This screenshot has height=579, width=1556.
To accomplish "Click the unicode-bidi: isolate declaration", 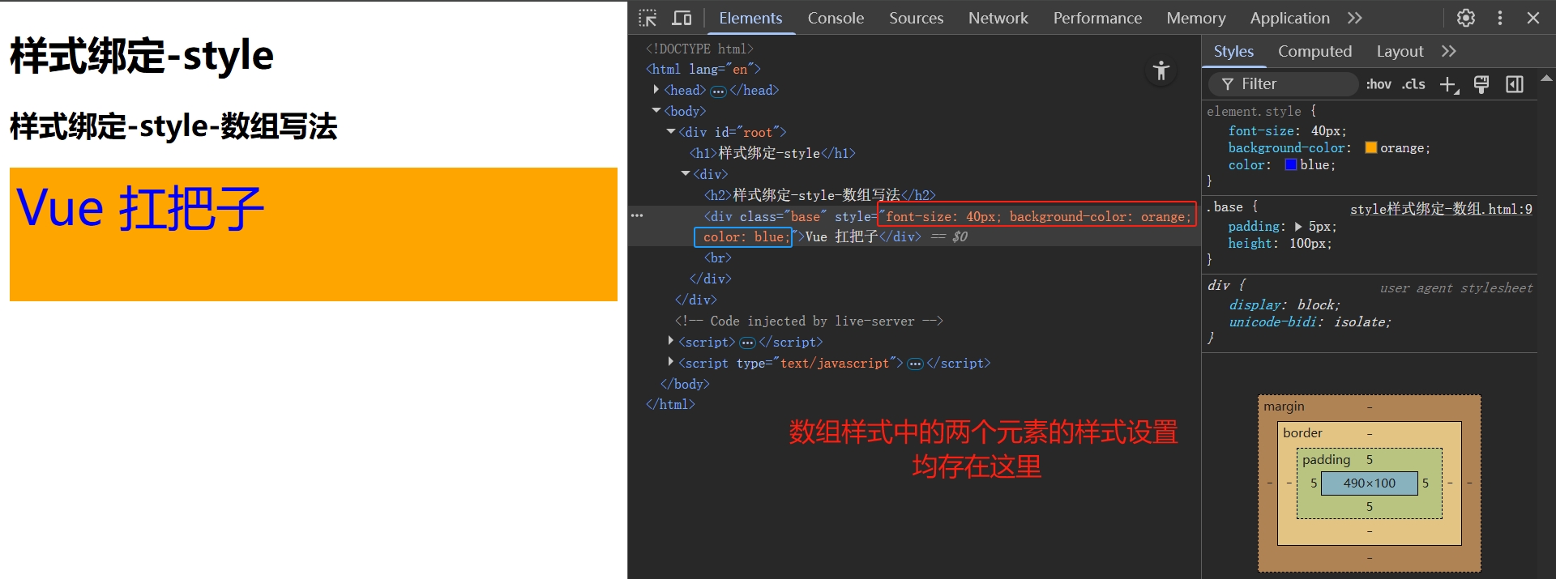I will click(x=1310, y=321).
